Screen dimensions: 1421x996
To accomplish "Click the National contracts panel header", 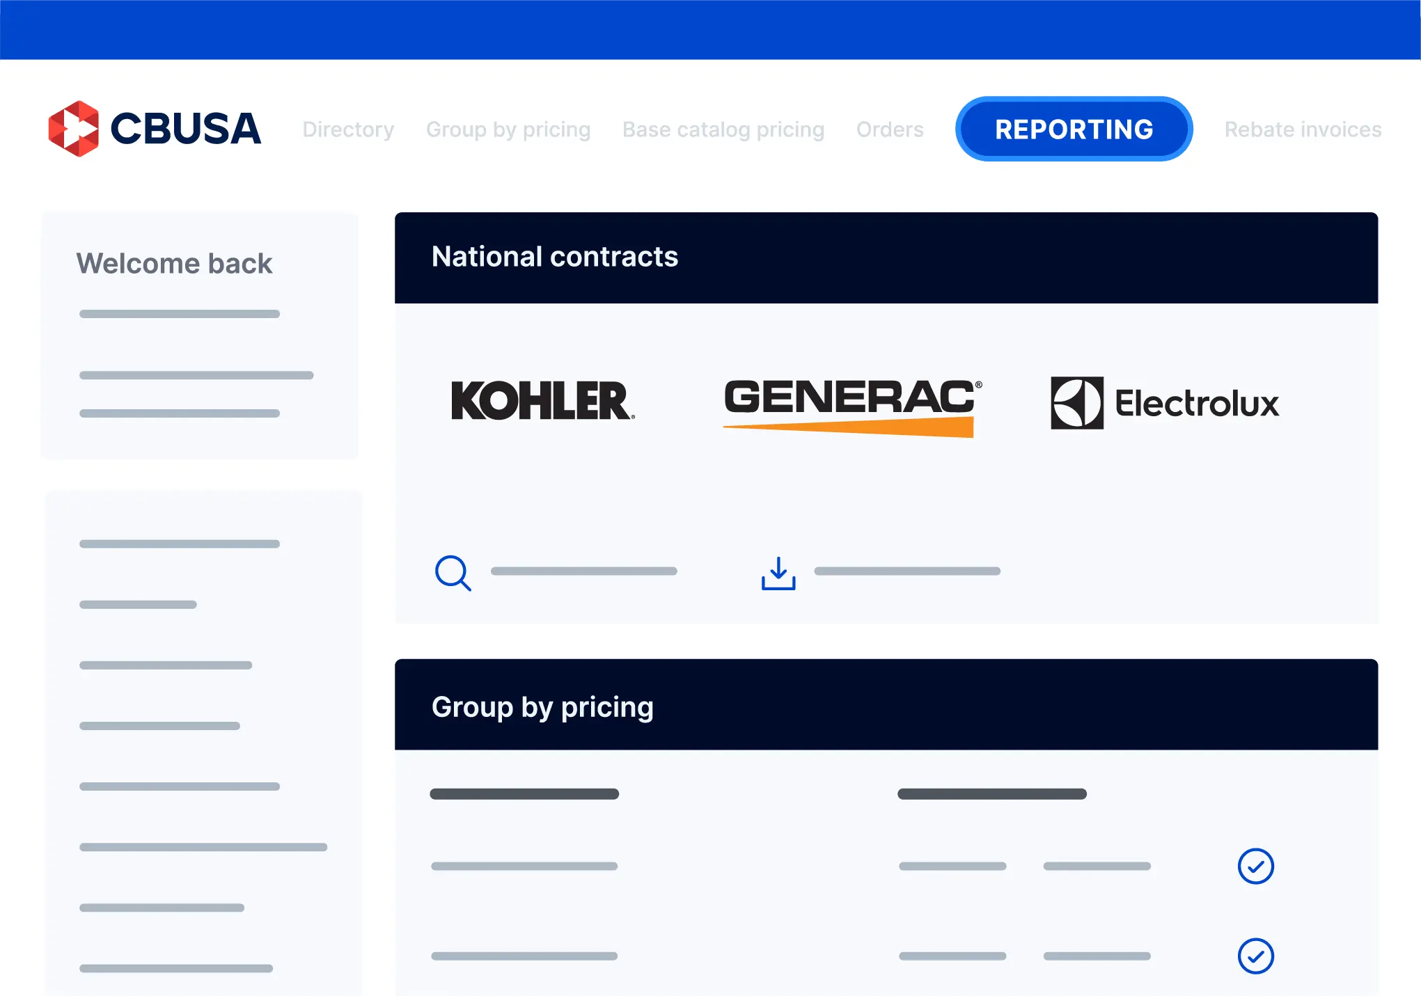I will click(x=886, y=258).
